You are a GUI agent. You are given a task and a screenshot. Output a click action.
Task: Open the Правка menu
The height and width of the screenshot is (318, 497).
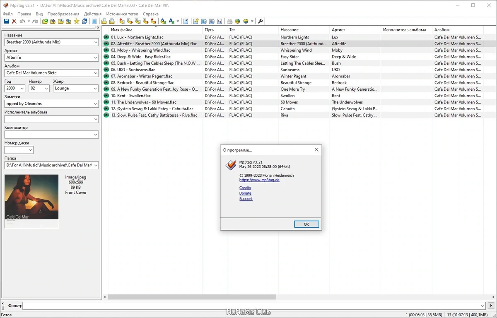tap(24, 14)
